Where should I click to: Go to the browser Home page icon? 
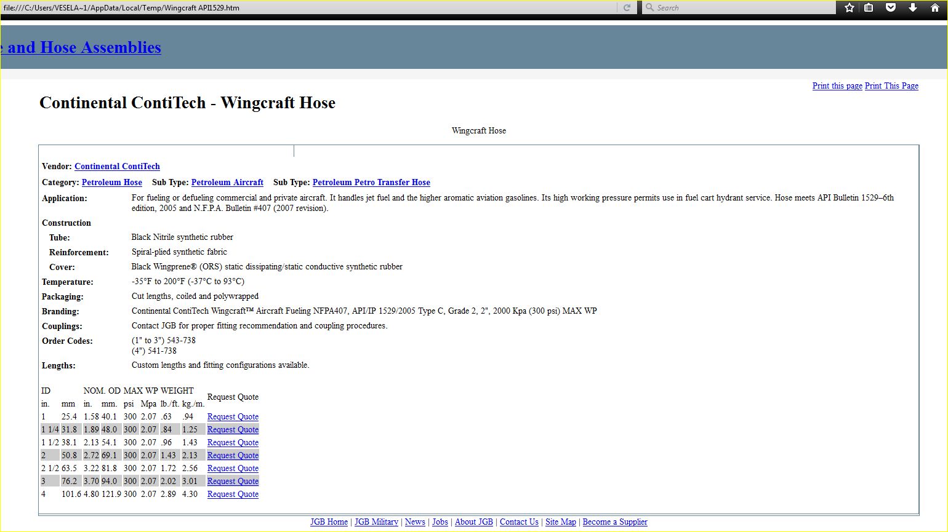[x=934, y=7]
